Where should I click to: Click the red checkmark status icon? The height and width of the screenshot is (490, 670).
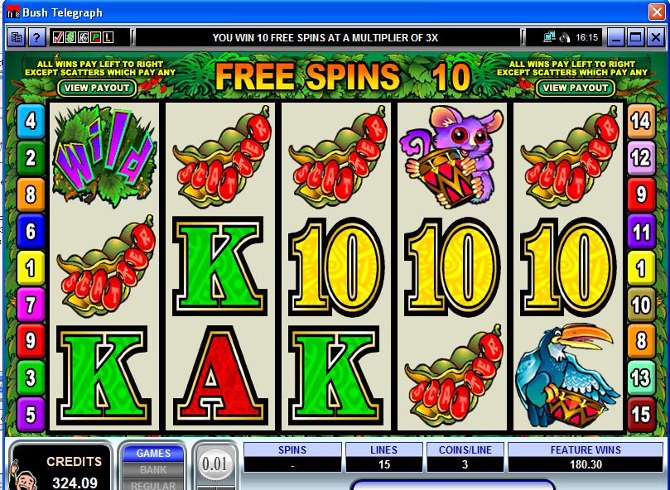click(x=58, y=37)
